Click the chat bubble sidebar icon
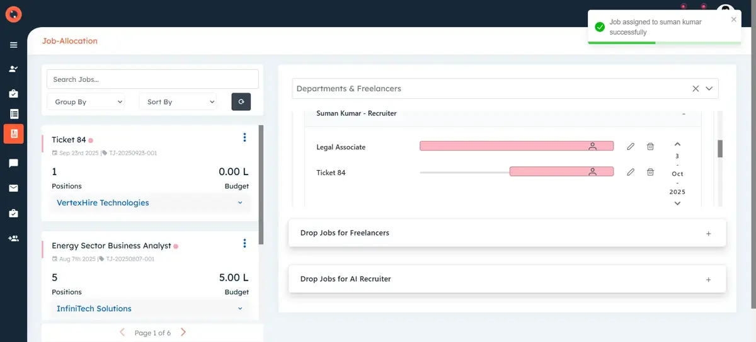Image resolution: width=756 pixels, height=342 pixels. pos(13,163)
